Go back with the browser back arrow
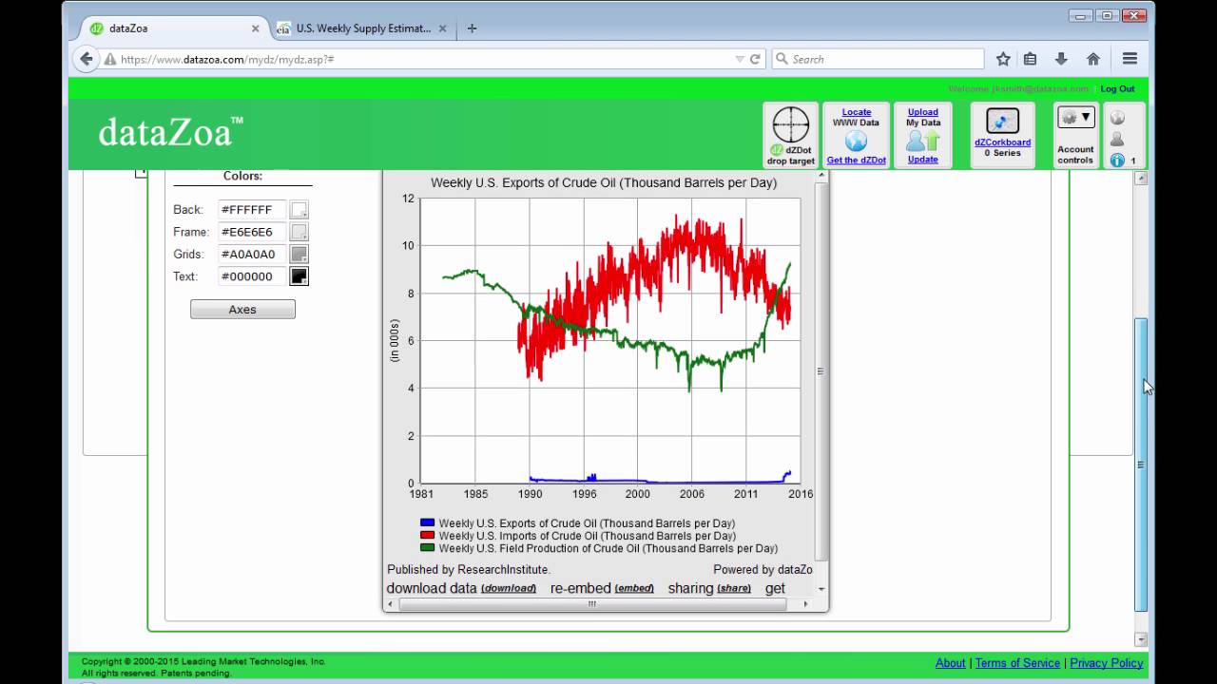 click(86, 59)
